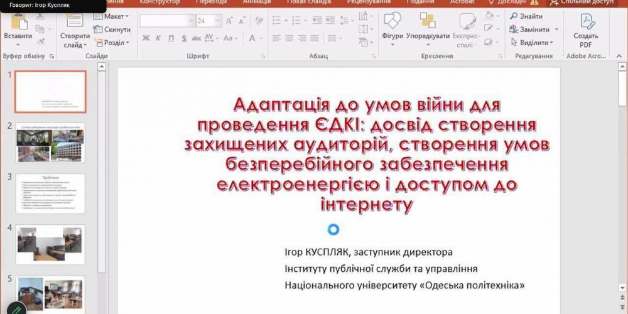
Task: Click the Convert to SmartArt icon
Action: (x=363, y=42)
